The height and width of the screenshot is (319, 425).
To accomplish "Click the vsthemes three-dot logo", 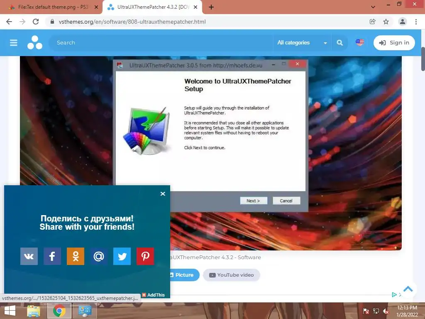I will click(35, 43).
